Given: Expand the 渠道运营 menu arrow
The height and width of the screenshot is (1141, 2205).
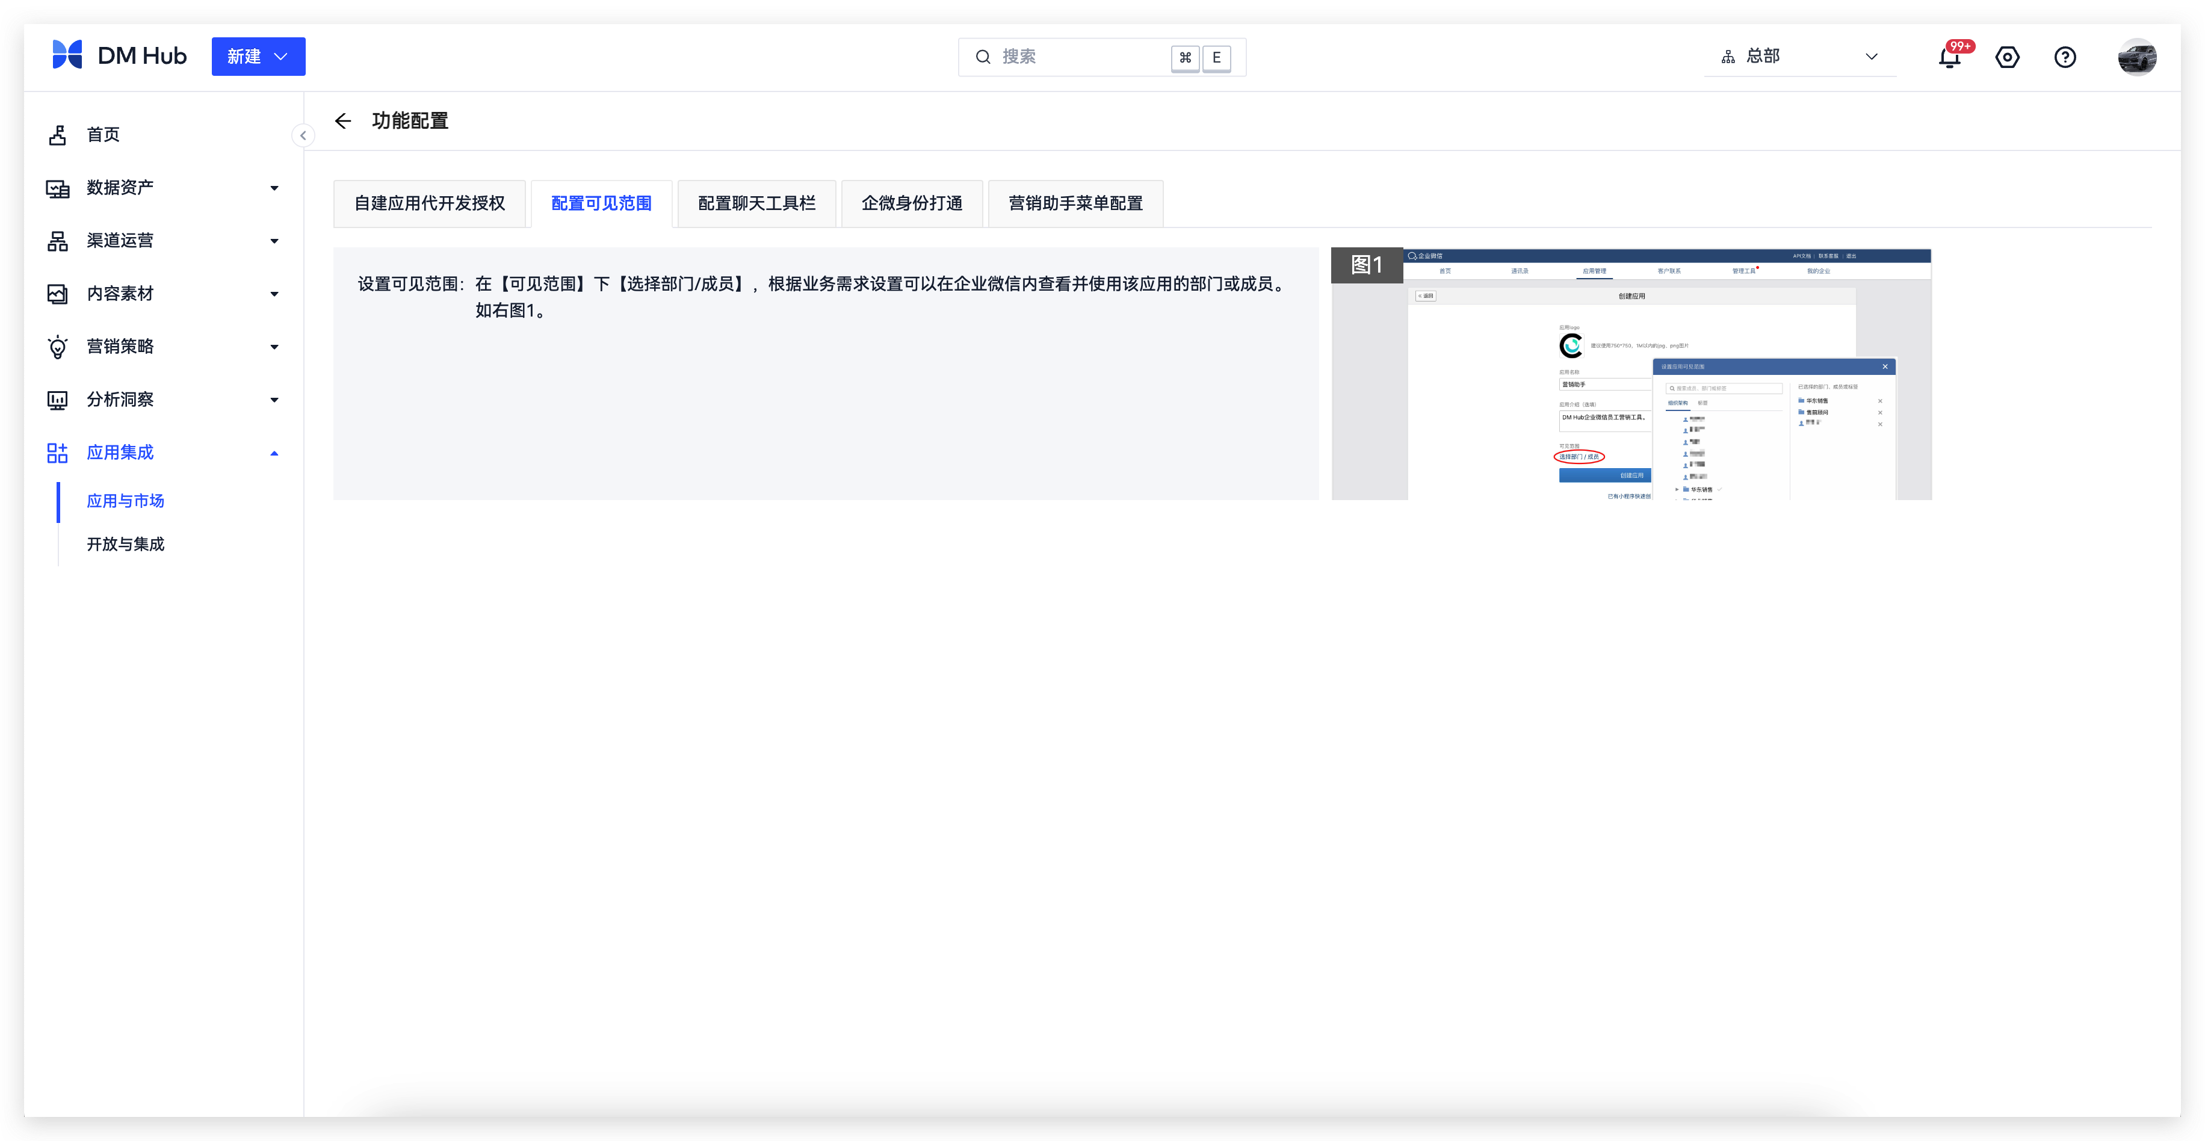Looking at the screenshot, I should [x=274, y=241].
